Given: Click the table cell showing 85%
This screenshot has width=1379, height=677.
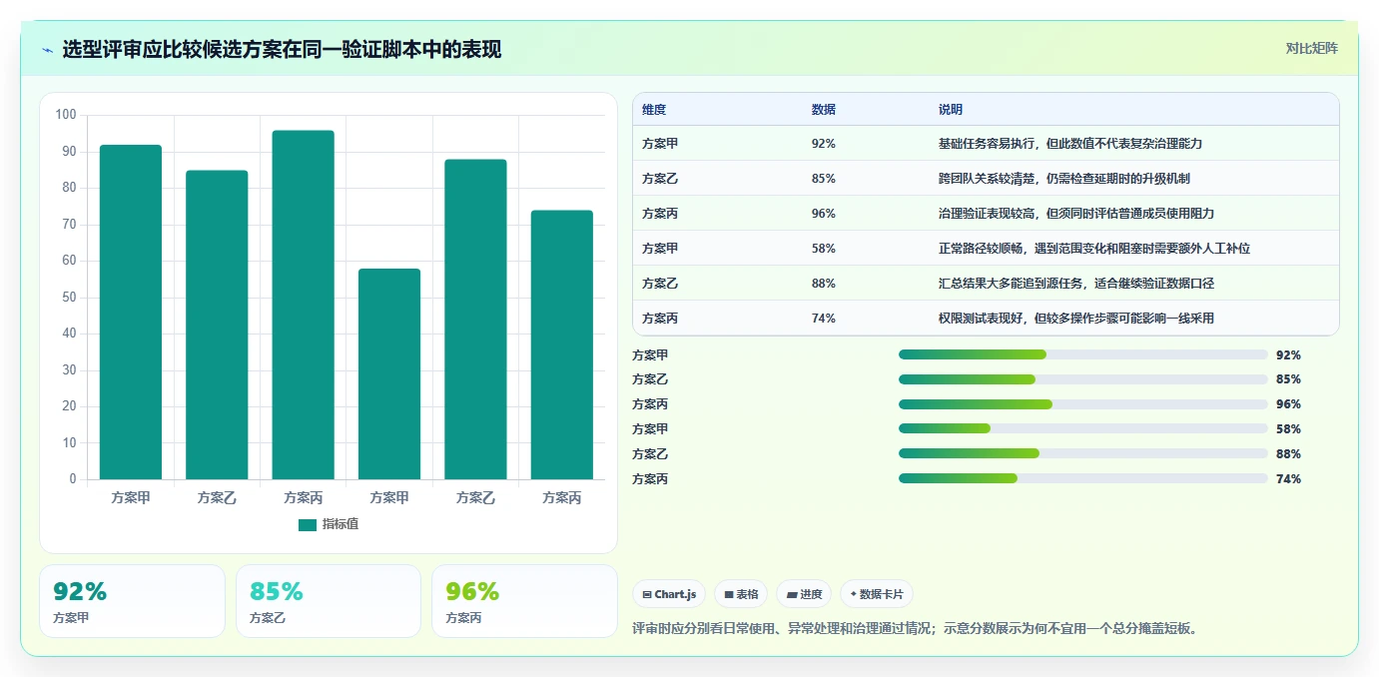Looking at the screenshot, I should tap(824, 179).
